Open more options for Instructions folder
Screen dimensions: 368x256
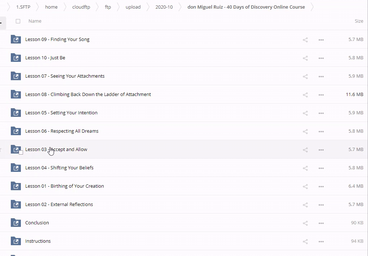(321, 242)
